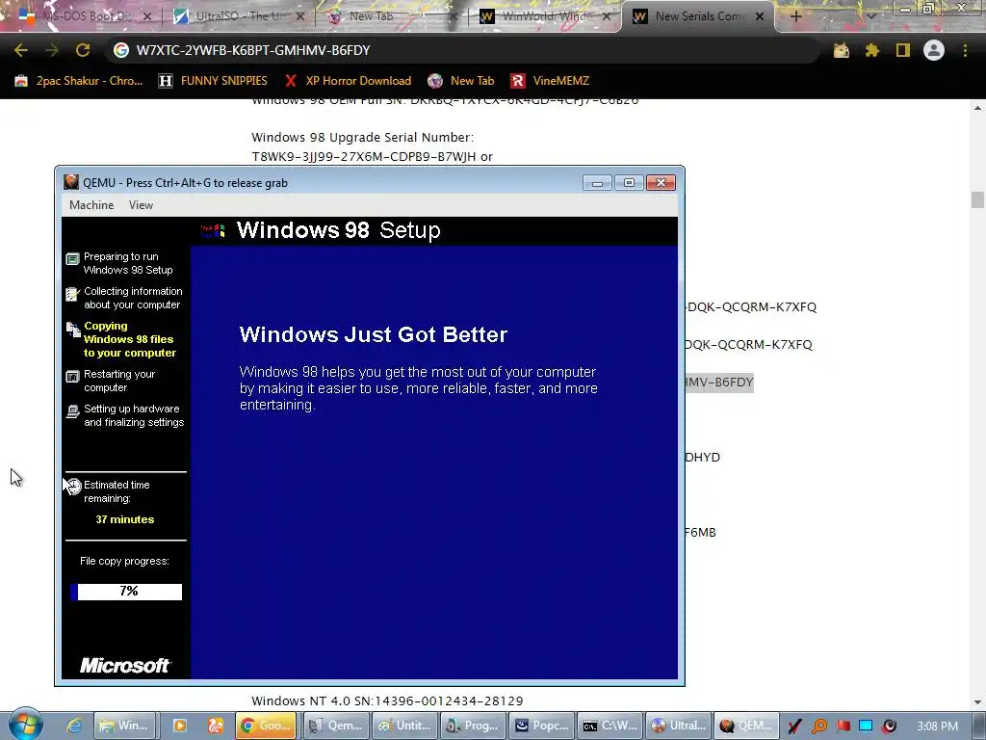Open the doge extension icon
This screenshot has height=740, width=986.
[x=842, y=50]
